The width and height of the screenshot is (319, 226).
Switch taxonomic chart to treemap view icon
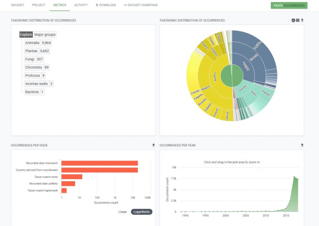coord(298,20)
